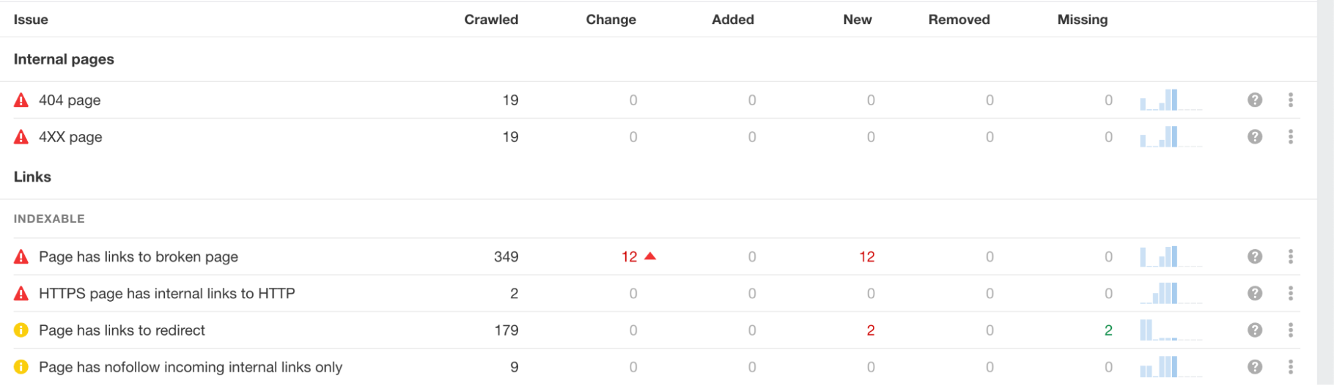
Task: Open three-dot menu for nofollow incoming links row
Action: pyautogui.click(x=1291, y=366)
